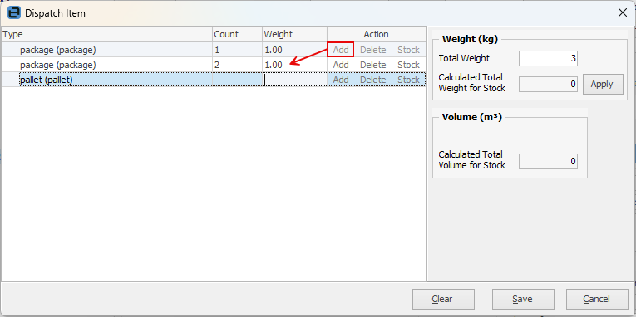Focus the Total Weight input field

click(549, 58)
